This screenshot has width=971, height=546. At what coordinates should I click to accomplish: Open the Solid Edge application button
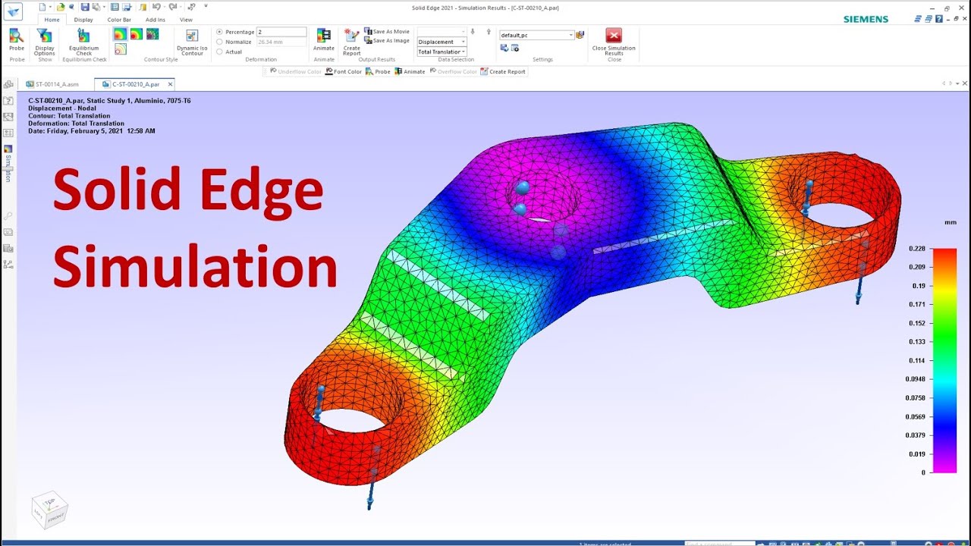click(13, 11)
